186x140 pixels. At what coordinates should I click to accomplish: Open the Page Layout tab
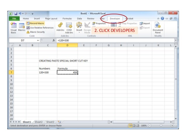pyautogui.click(x=51, y=18)
